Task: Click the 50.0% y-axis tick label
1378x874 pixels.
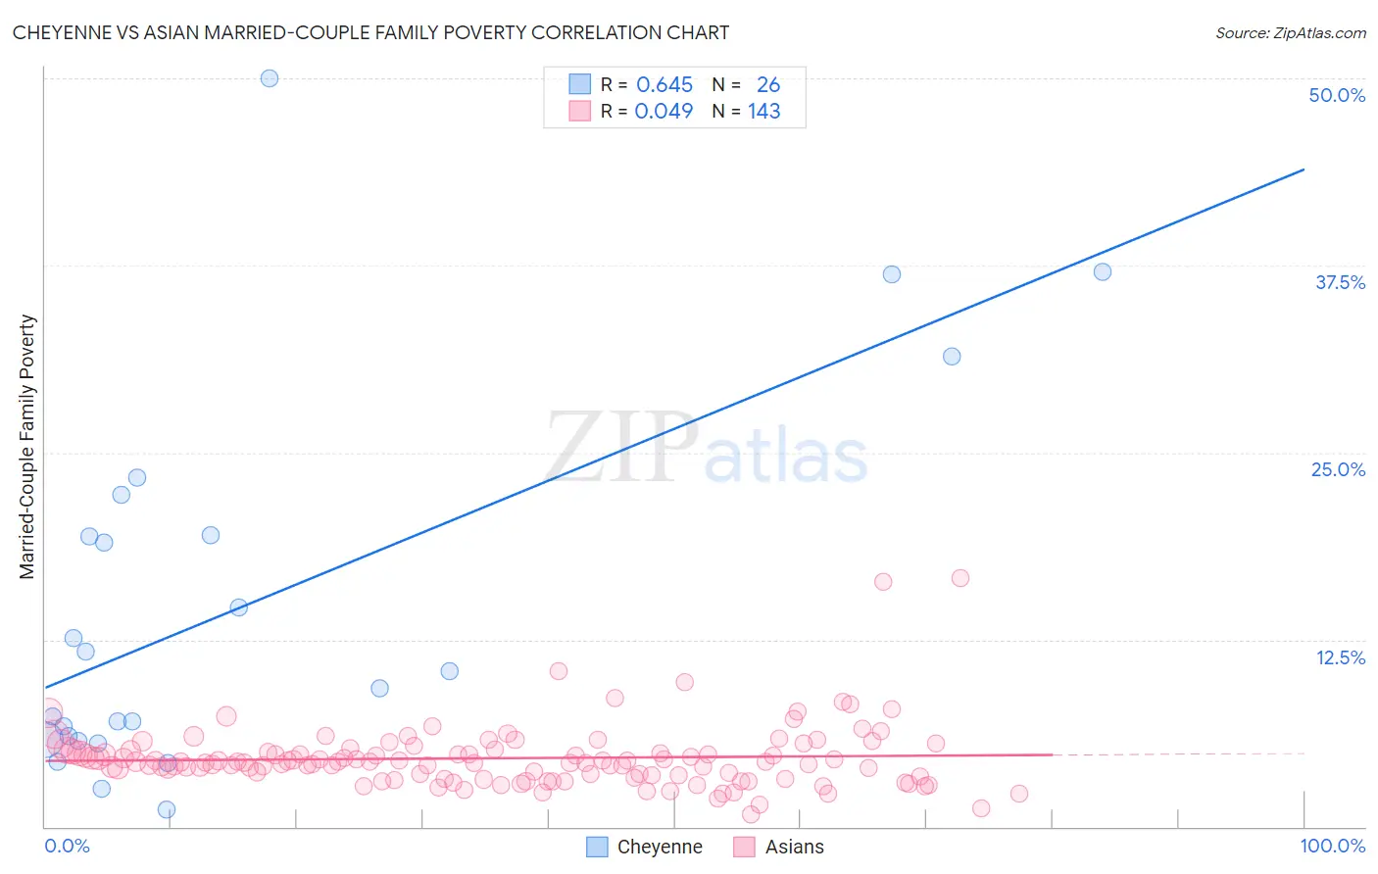Action: tap(1337, 95)
